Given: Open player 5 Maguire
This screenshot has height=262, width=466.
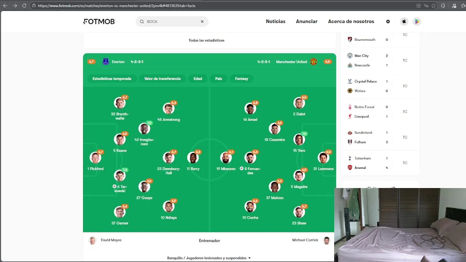Looking at the screenshot, I should pos(299,178).
